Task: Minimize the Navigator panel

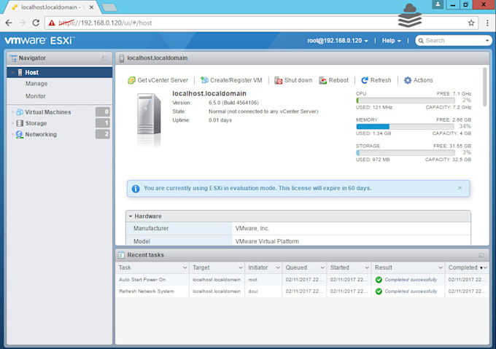Action: pyautogui.click(x=104, y=58)
